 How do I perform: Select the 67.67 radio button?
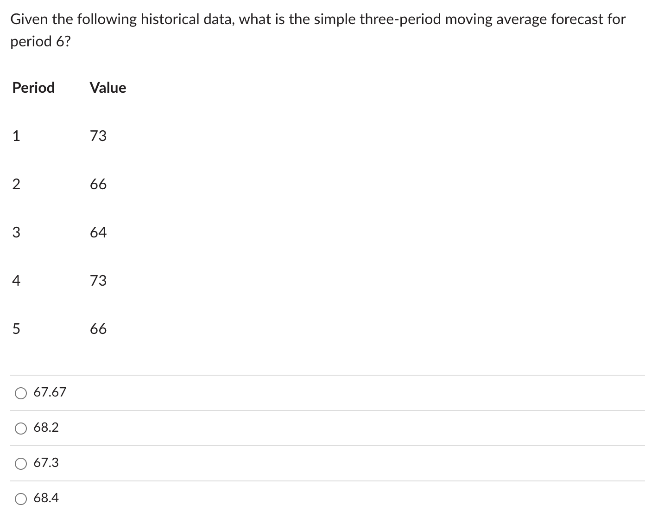(x=21, y=393)
